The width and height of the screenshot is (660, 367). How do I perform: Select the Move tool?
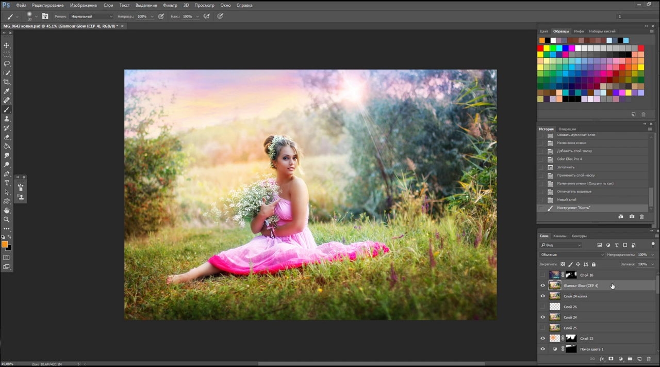pos(7,45)
